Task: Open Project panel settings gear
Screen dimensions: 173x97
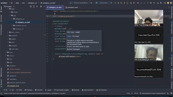Action: pos(41,6)
